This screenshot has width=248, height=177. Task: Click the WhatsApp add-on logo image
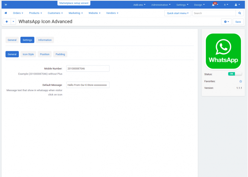[223, 51]
